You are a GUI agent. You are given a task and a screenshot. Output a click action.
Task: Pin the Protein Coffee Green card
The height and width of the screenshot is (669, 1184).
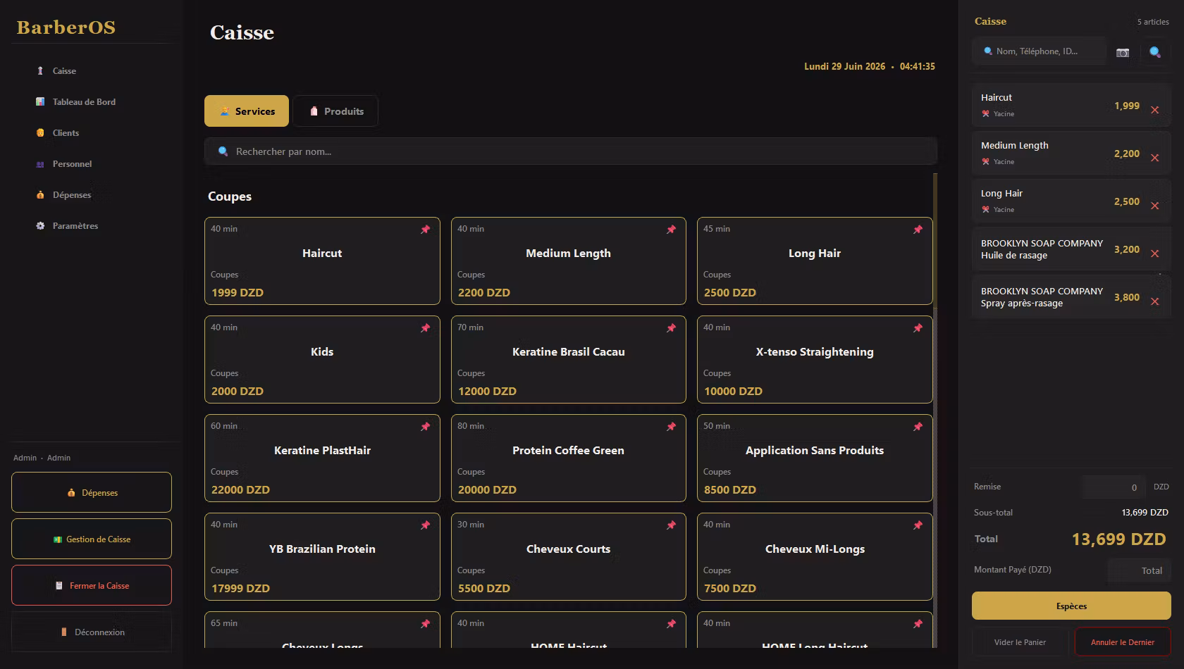pos(671,427)
